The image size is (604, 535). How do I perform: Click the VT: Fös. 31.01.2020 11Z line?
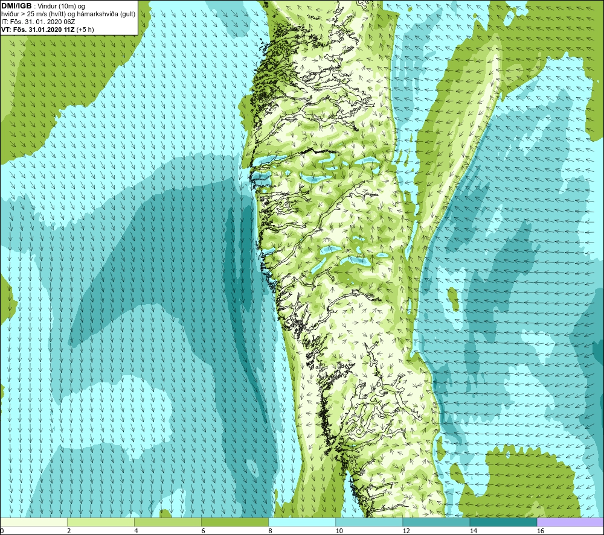click(x=37, y=30)
